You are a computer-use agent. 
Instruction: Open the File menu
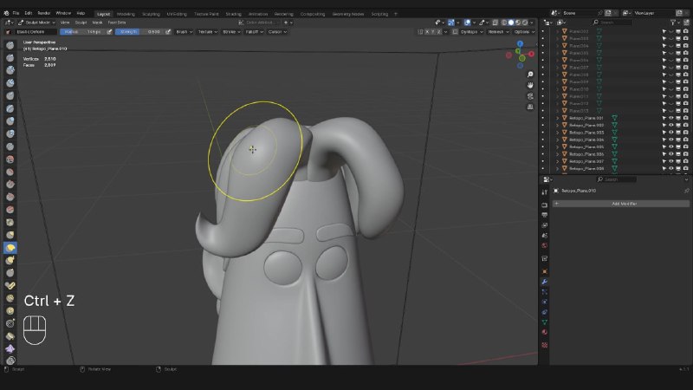[16, 13]
